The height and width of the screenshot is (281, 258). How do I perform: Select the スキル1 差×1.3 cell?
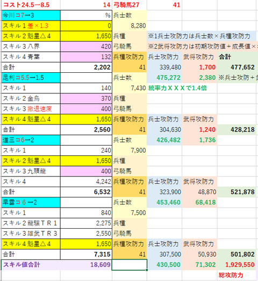[31, 26]
